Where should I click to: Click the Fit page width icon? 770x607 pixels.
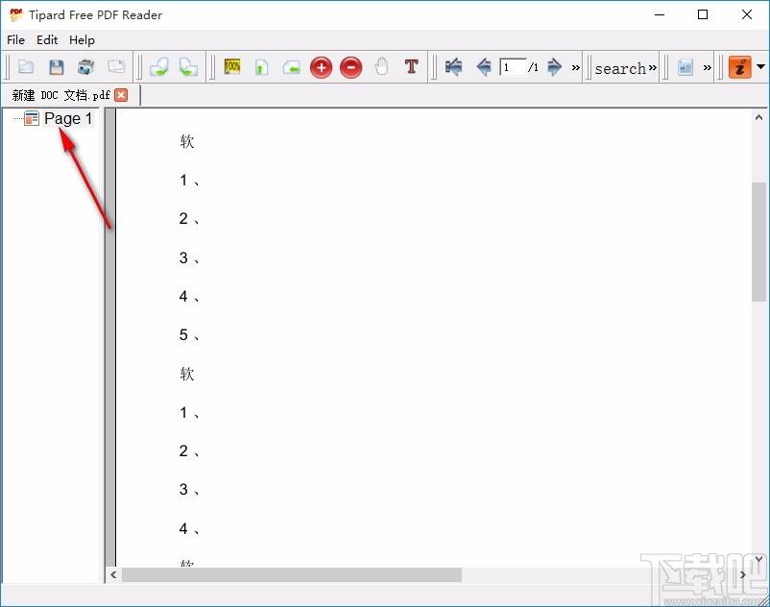point(291,67)
